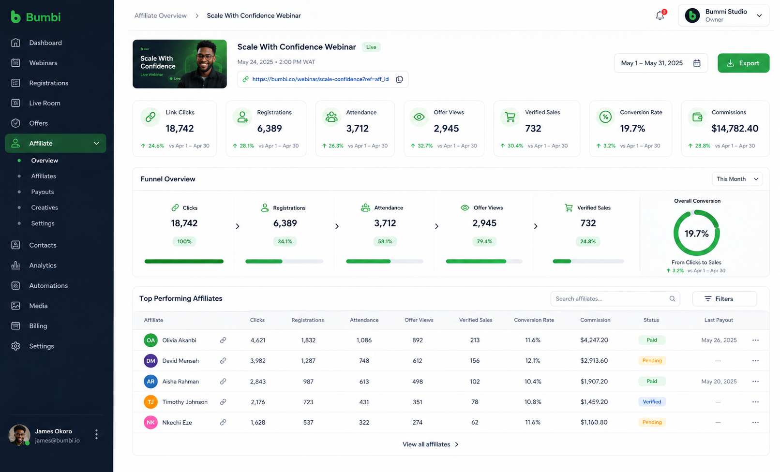Click the Bumbi logo
Image resolution: width=780 pixels, height=472 pixels.
[36, 17]
